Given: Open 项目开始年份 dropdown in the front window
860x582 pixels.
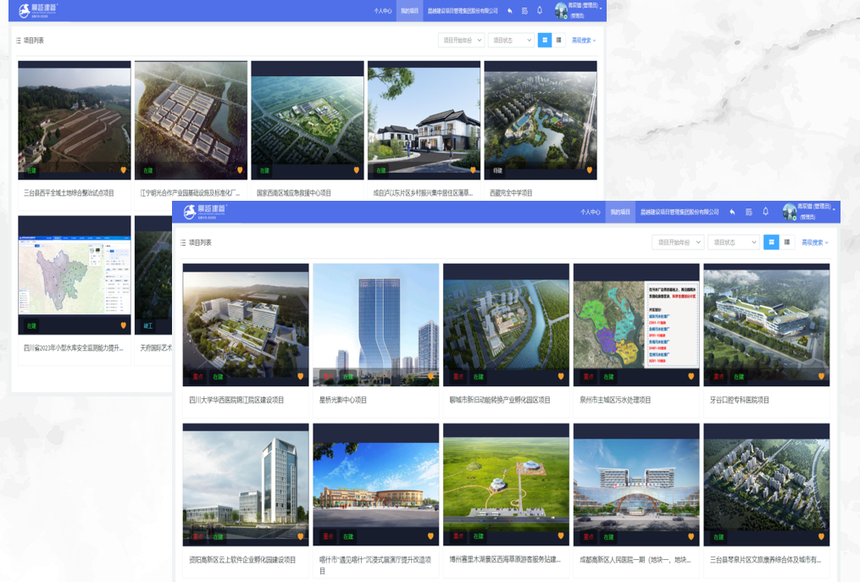Looking at the screenshot, I should (677, 242).
